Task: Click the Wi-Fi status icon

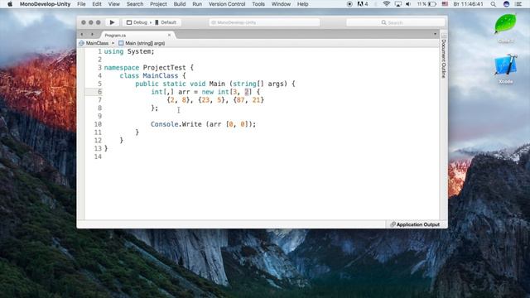Action: click(387, 4)
